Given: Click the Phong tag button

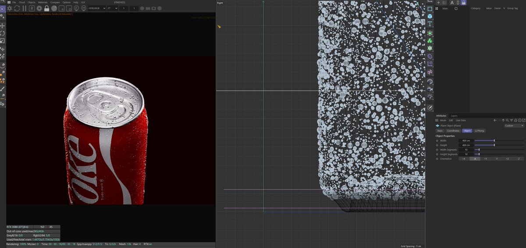Looking at the screenshot, I should tap(480, 131).
